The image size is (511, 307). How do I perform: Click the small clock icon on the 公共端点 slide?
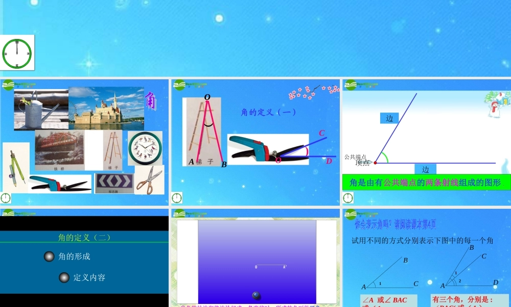pos(347,198)
